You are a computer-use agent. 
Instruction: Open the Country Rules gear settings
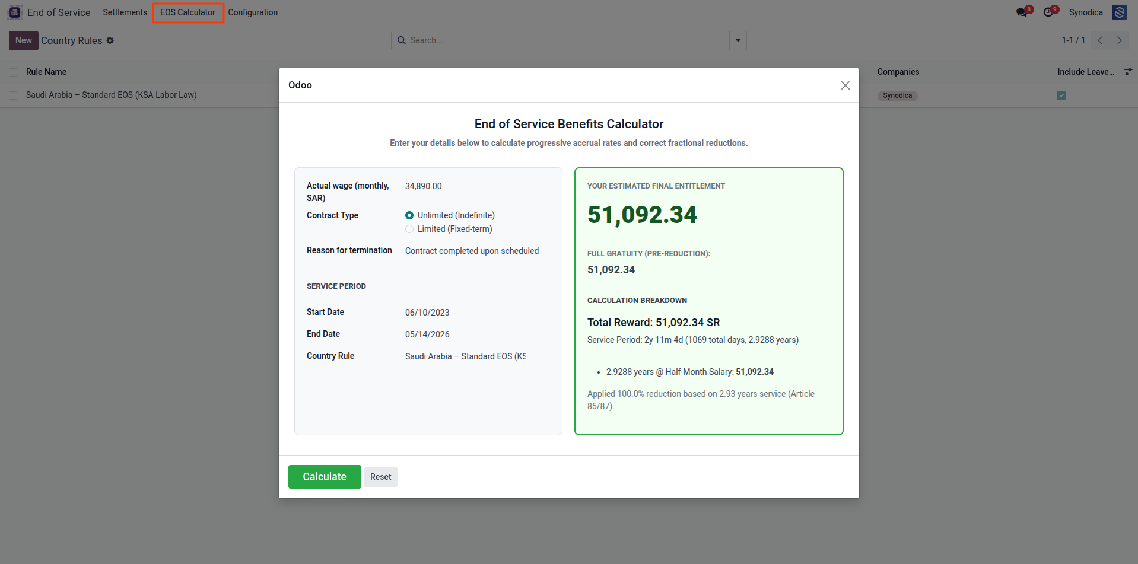pyautogui.click(x=110, y=40)
